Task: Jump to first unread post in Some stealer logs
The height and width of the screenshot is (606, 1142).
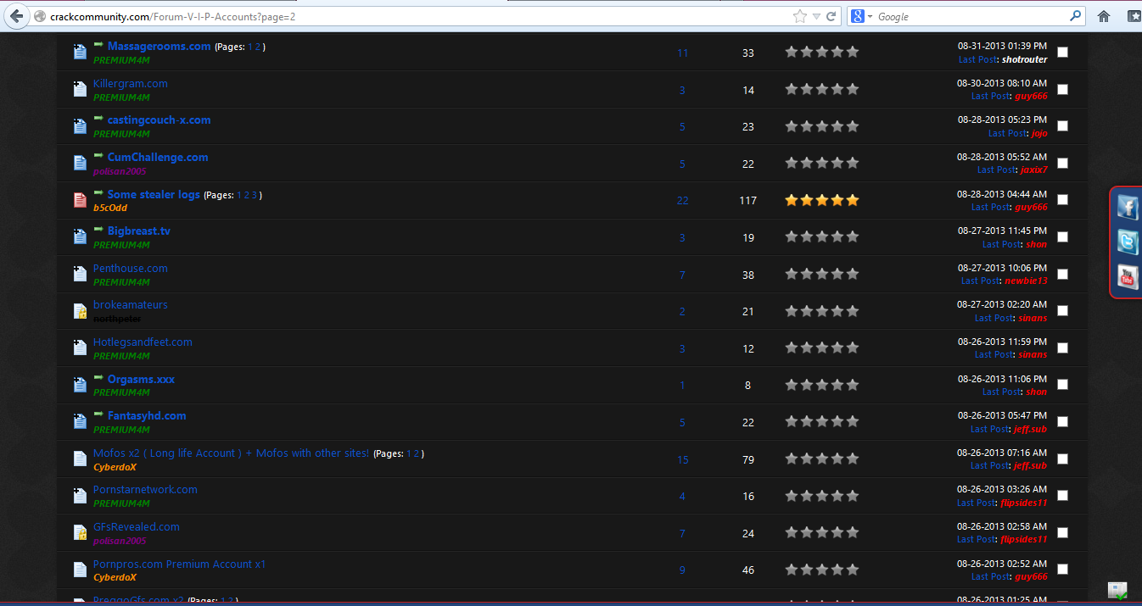Action: point(98,192)
